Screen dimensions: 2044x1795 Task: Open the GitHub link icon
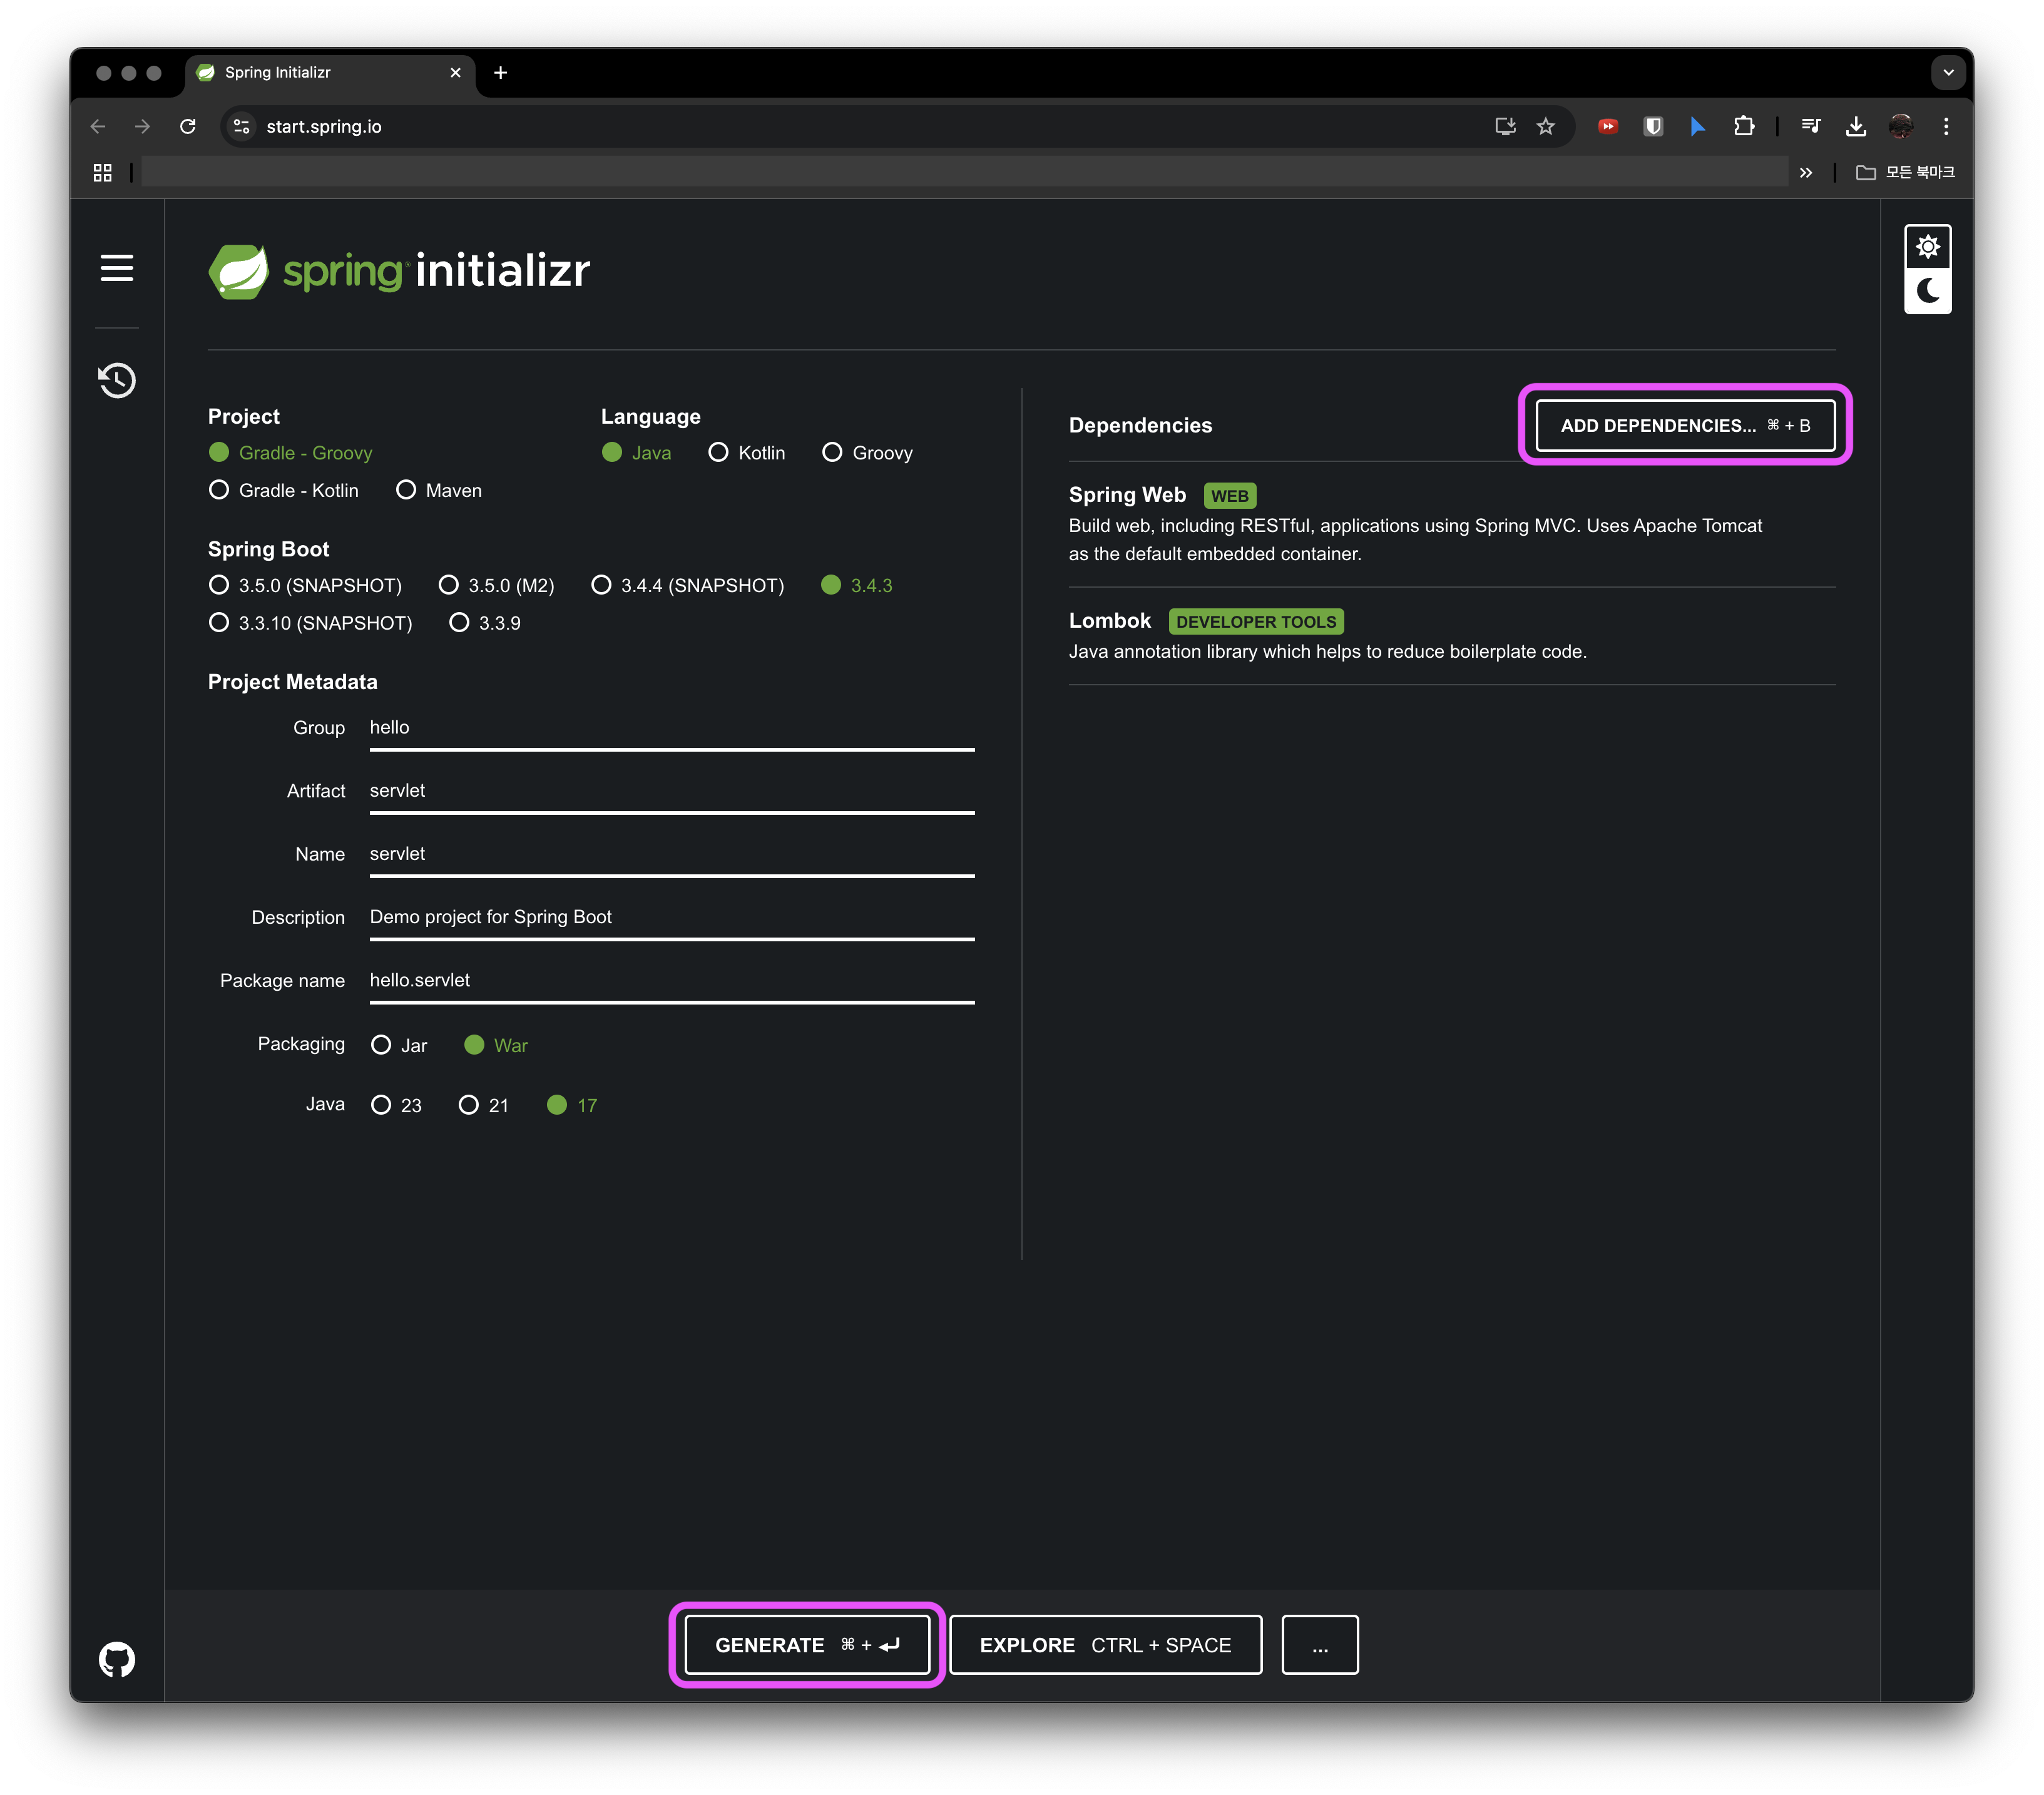[x=117, y=1660]
